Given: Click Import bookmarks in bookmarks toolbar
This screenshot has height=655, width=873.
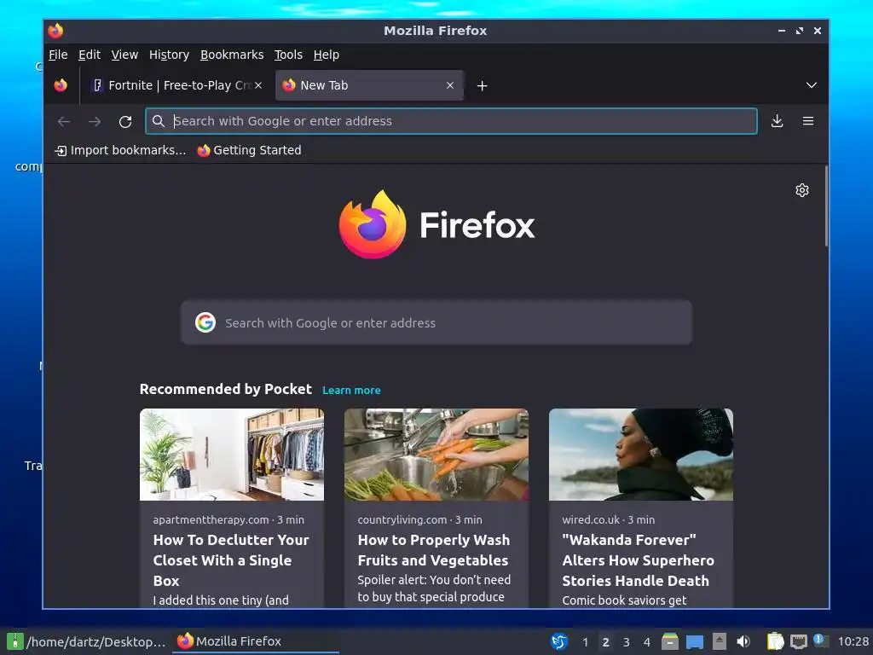Looking at the screenshot, I should pyautogui.click(x=120, y=150).
